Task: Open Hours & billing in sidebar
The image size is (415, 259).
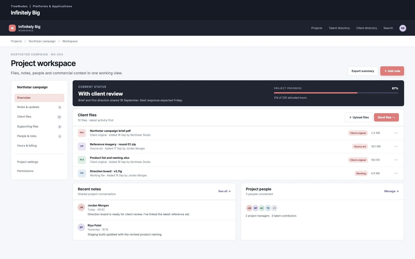Action: point(39,146)
